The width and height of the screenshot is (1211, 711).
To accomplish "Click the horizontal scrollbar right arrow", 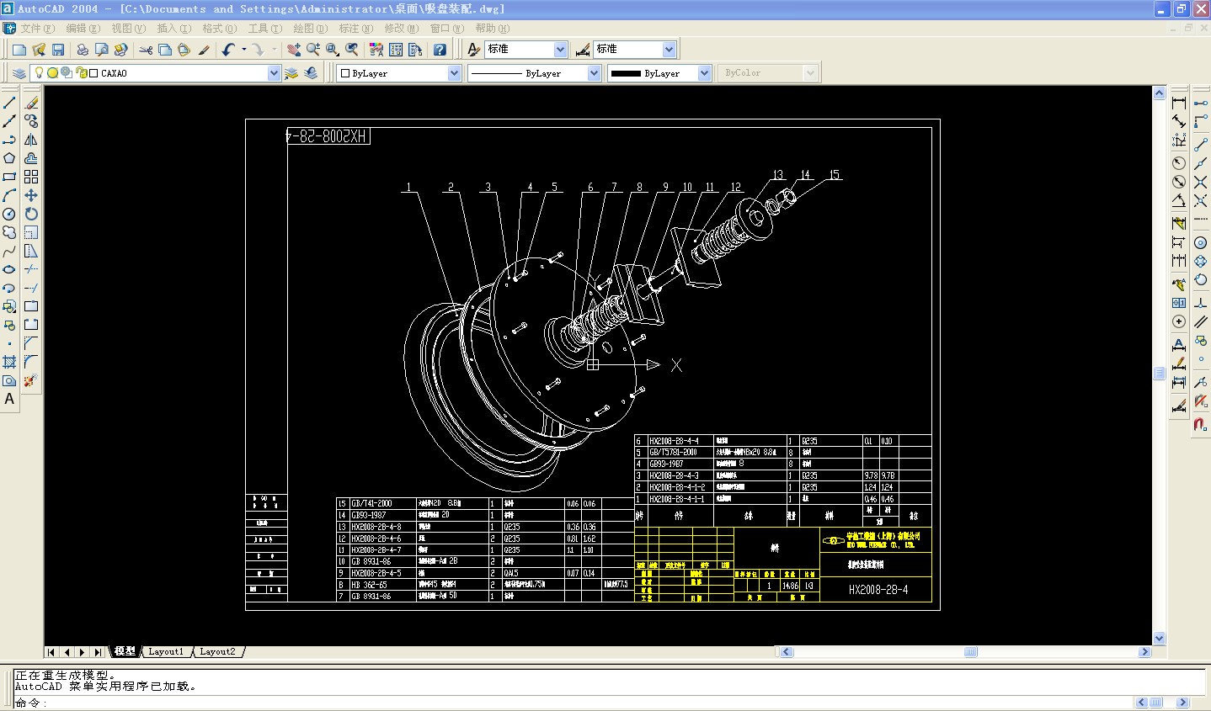I will pos(1144,652).
